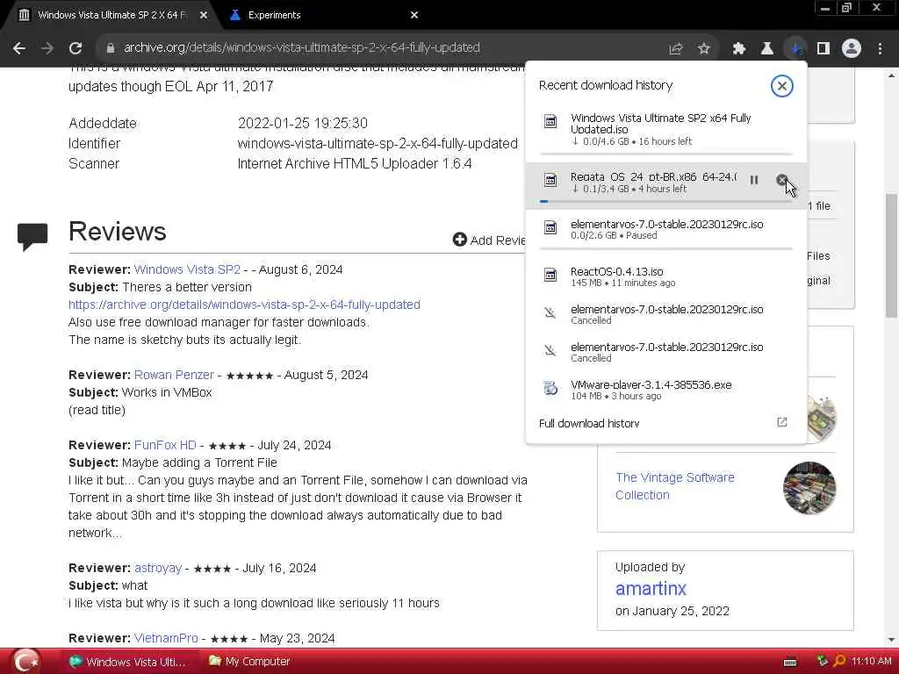Open reviewer FunFox HD profile
The height and width of the screenshot is (674, 899).
pyautogui.click(x=165, y=445)
